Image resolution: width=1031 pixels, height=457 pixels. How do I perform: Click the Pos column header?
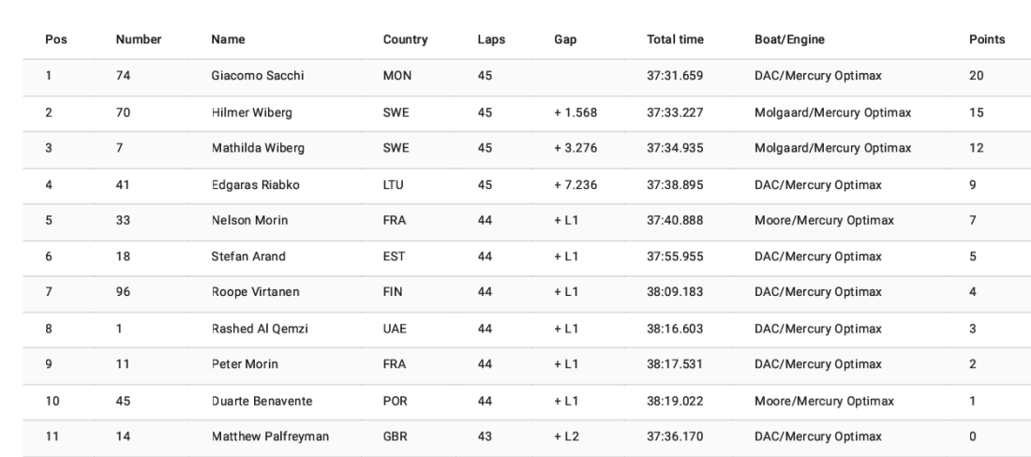click(x=55, y=40)
